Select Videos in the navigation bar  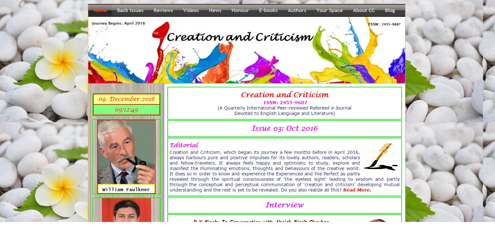click(191, 10)
